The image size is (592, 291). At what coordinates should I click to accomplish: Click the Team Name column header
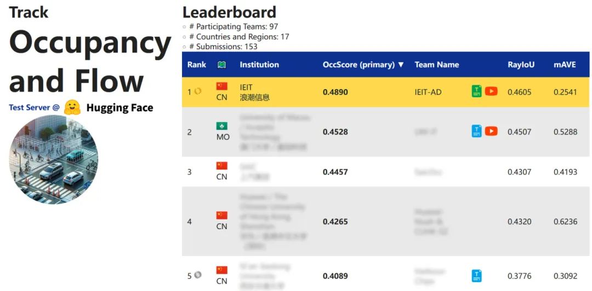click(x=436, y=65)
